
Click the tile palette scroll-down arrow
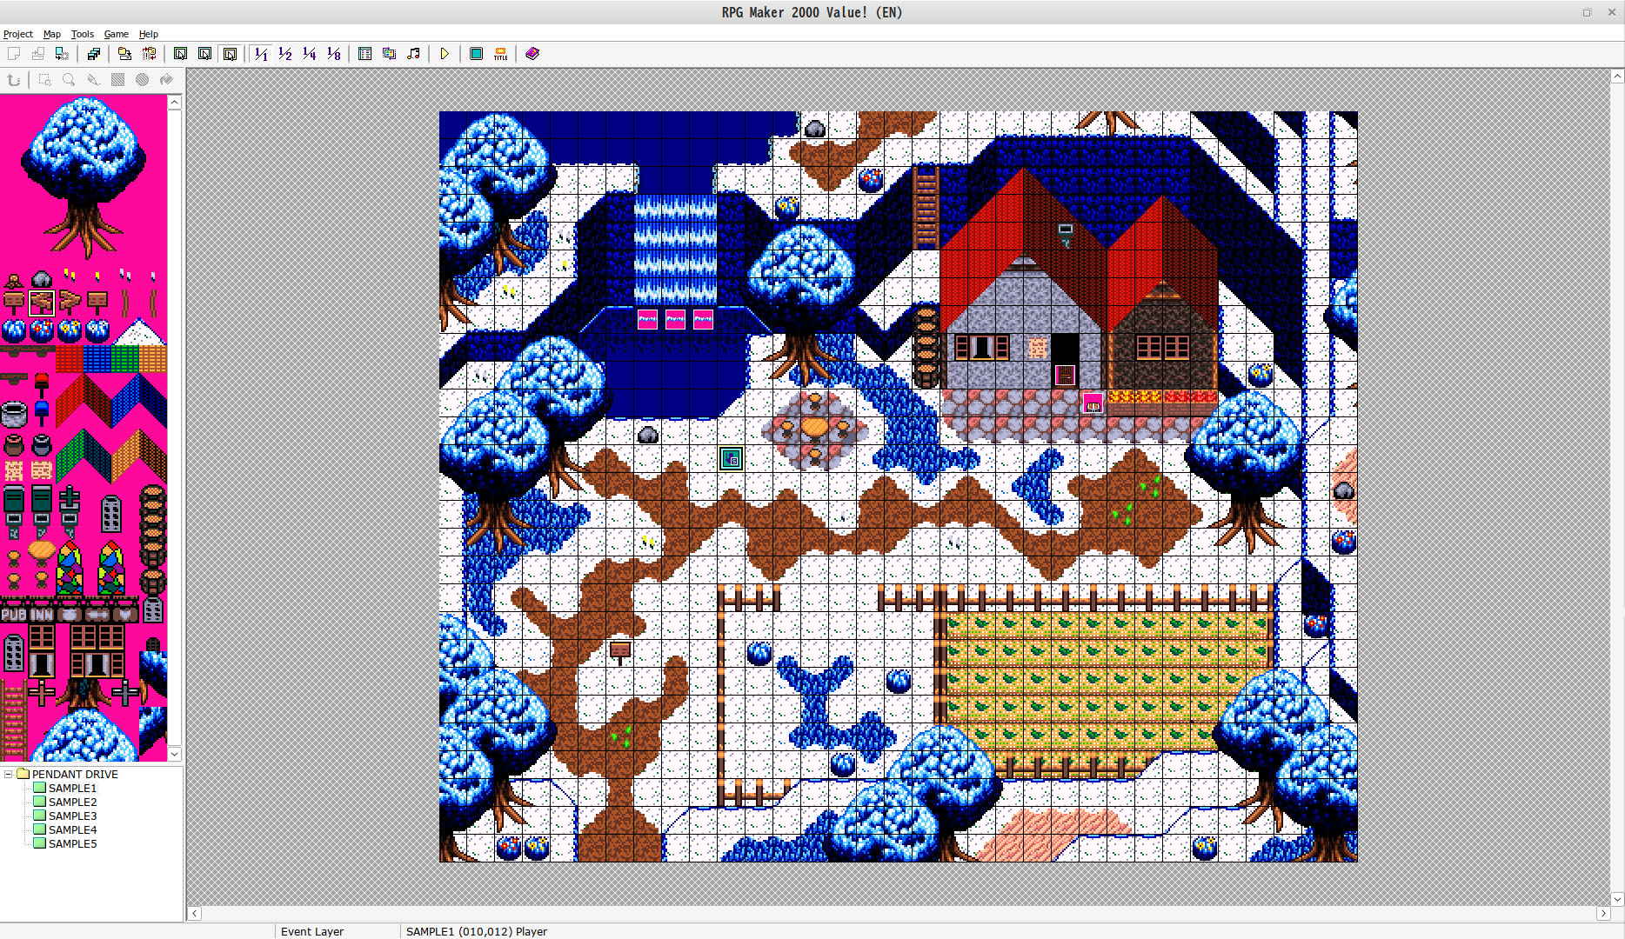coord(174,754)
